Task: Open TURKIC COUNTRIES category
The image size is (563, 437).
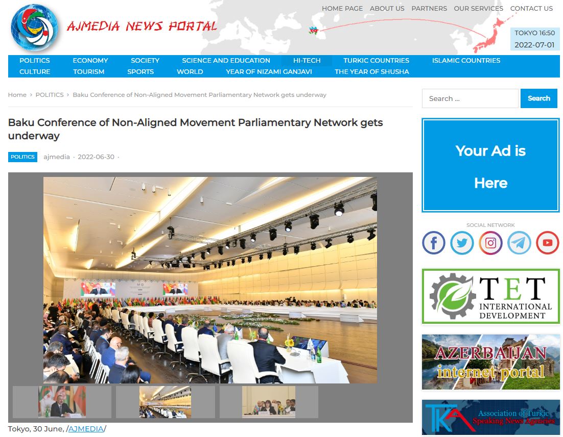Action: click(x=376, y=61)
